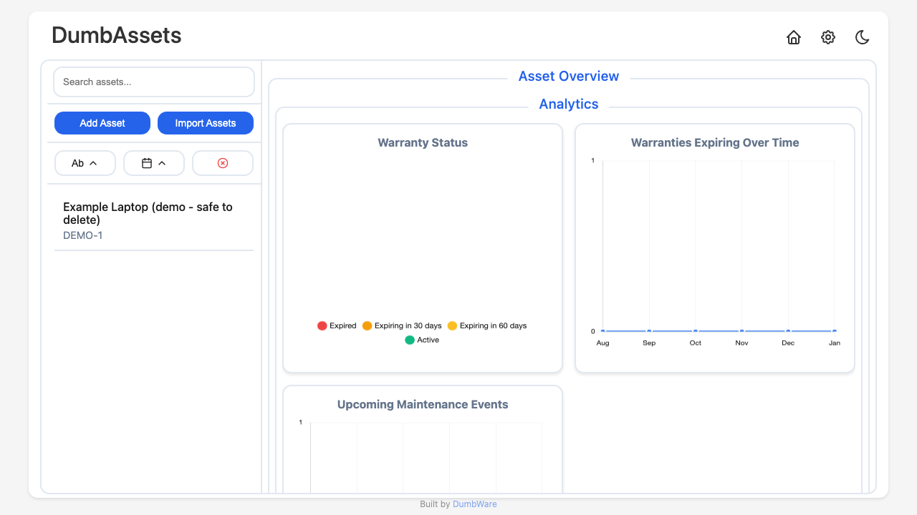The width and height of the screenshot is (917, 515).
Task: Toggle Expiring in 30 days legend
Action: coord(402,325)
